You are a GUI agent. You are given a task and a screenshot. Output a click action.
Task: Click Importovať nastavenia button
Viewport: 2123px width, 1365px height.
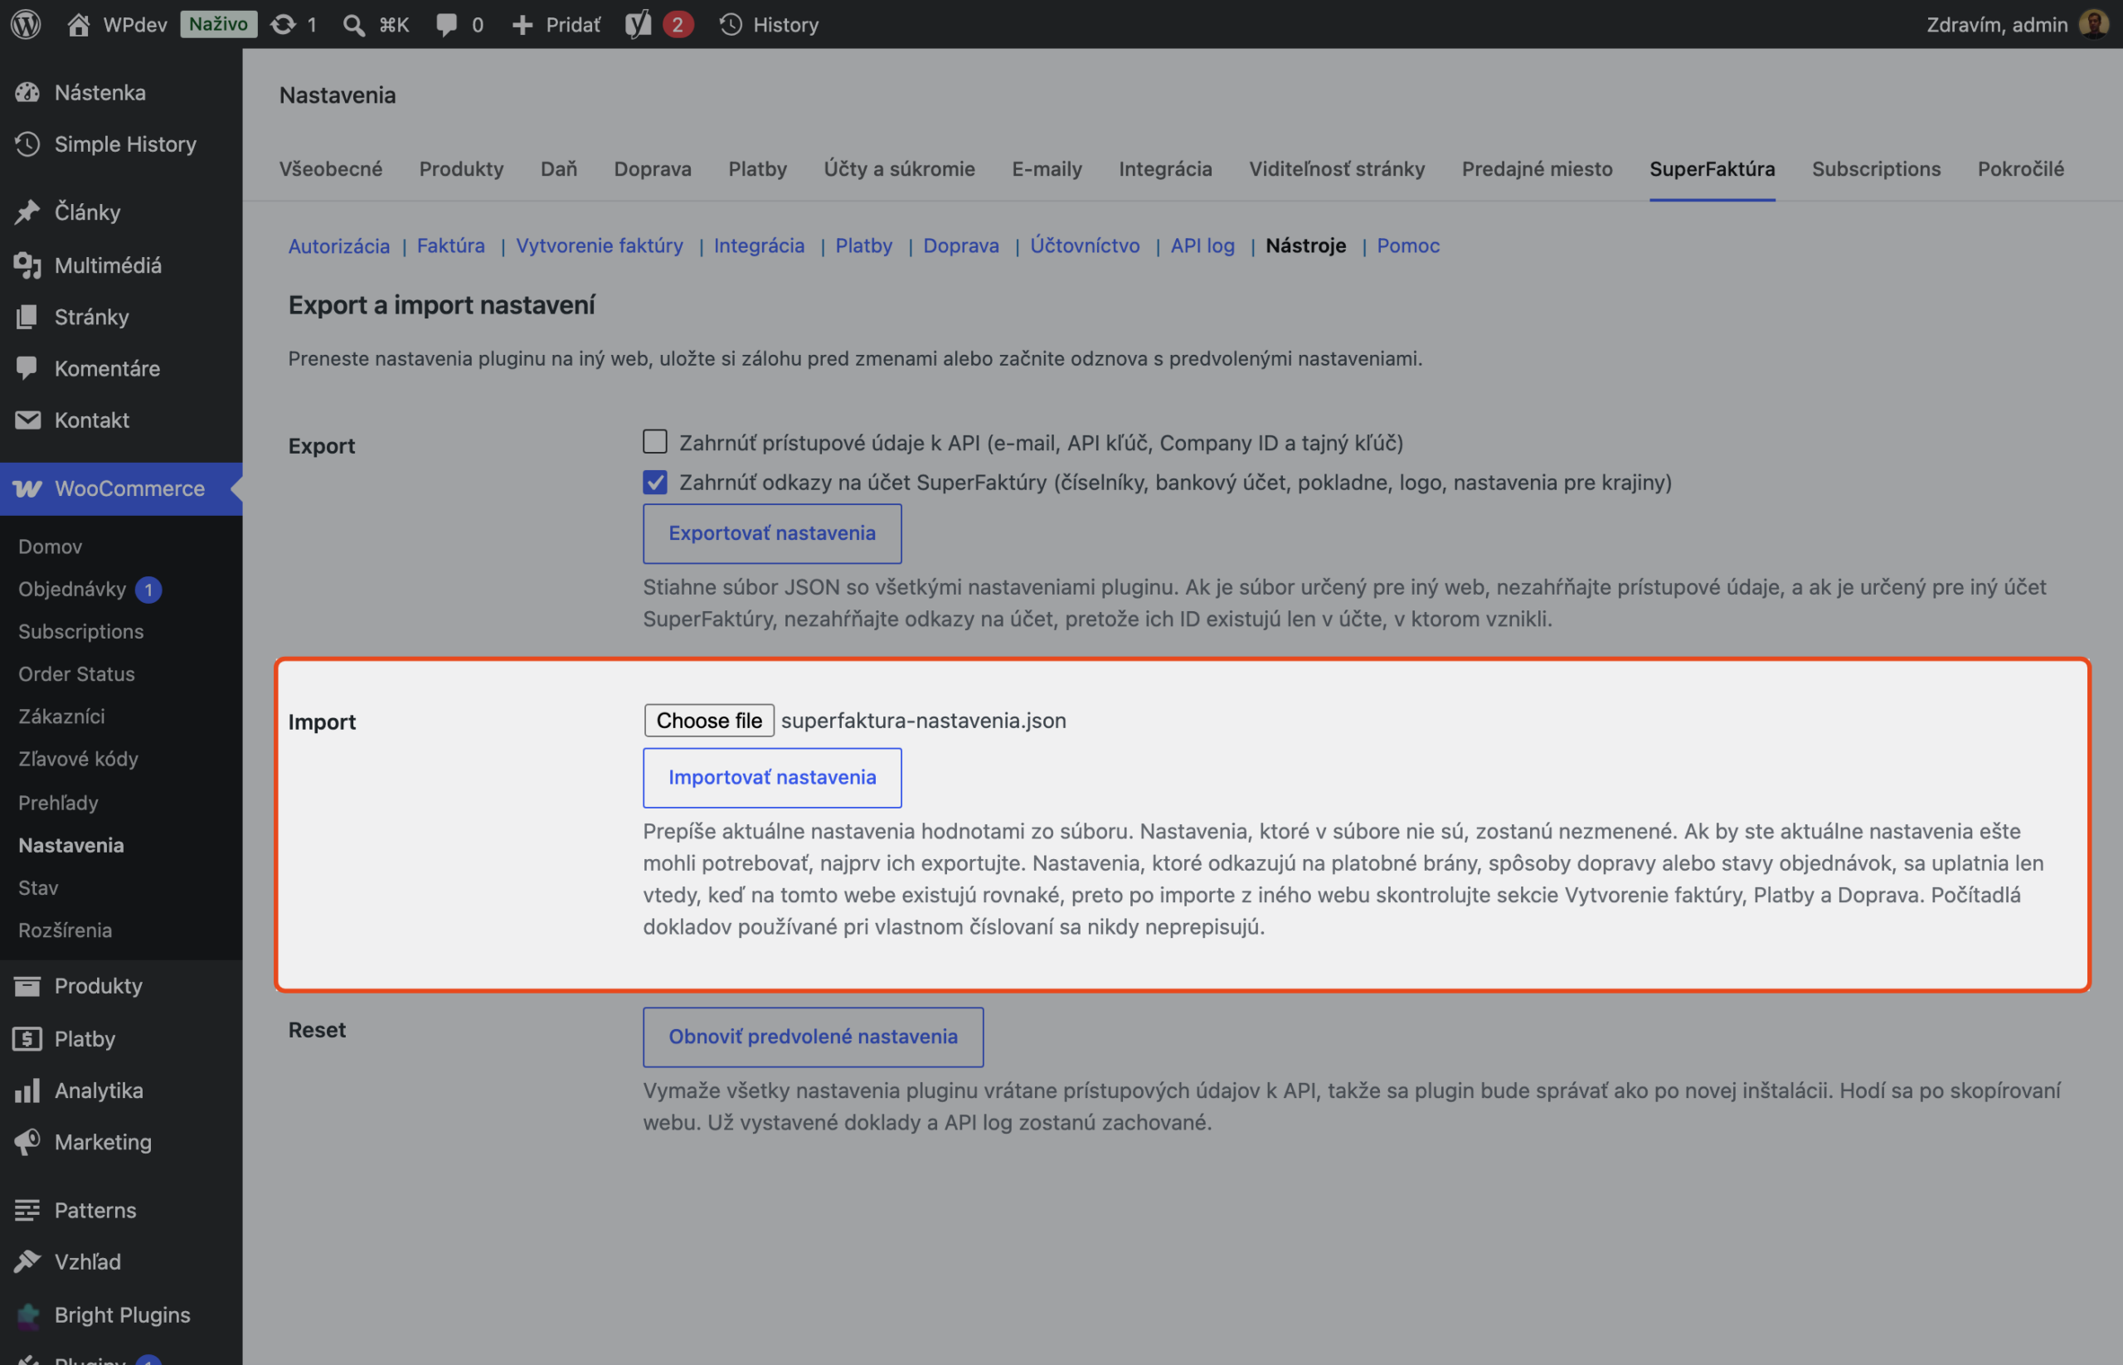pyautogui.click(x=772, y=777)
